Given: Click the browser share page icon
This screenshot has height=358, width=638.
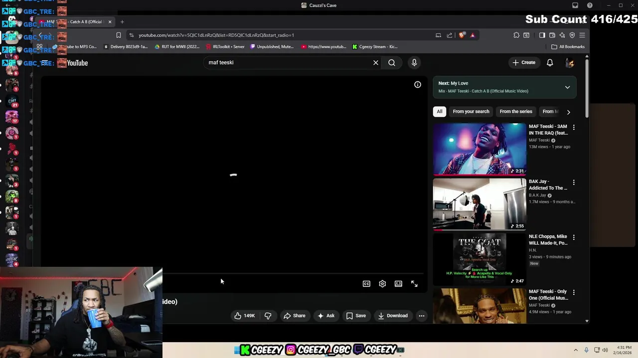Looking at the screenshot, I should [x=450, y=35].
